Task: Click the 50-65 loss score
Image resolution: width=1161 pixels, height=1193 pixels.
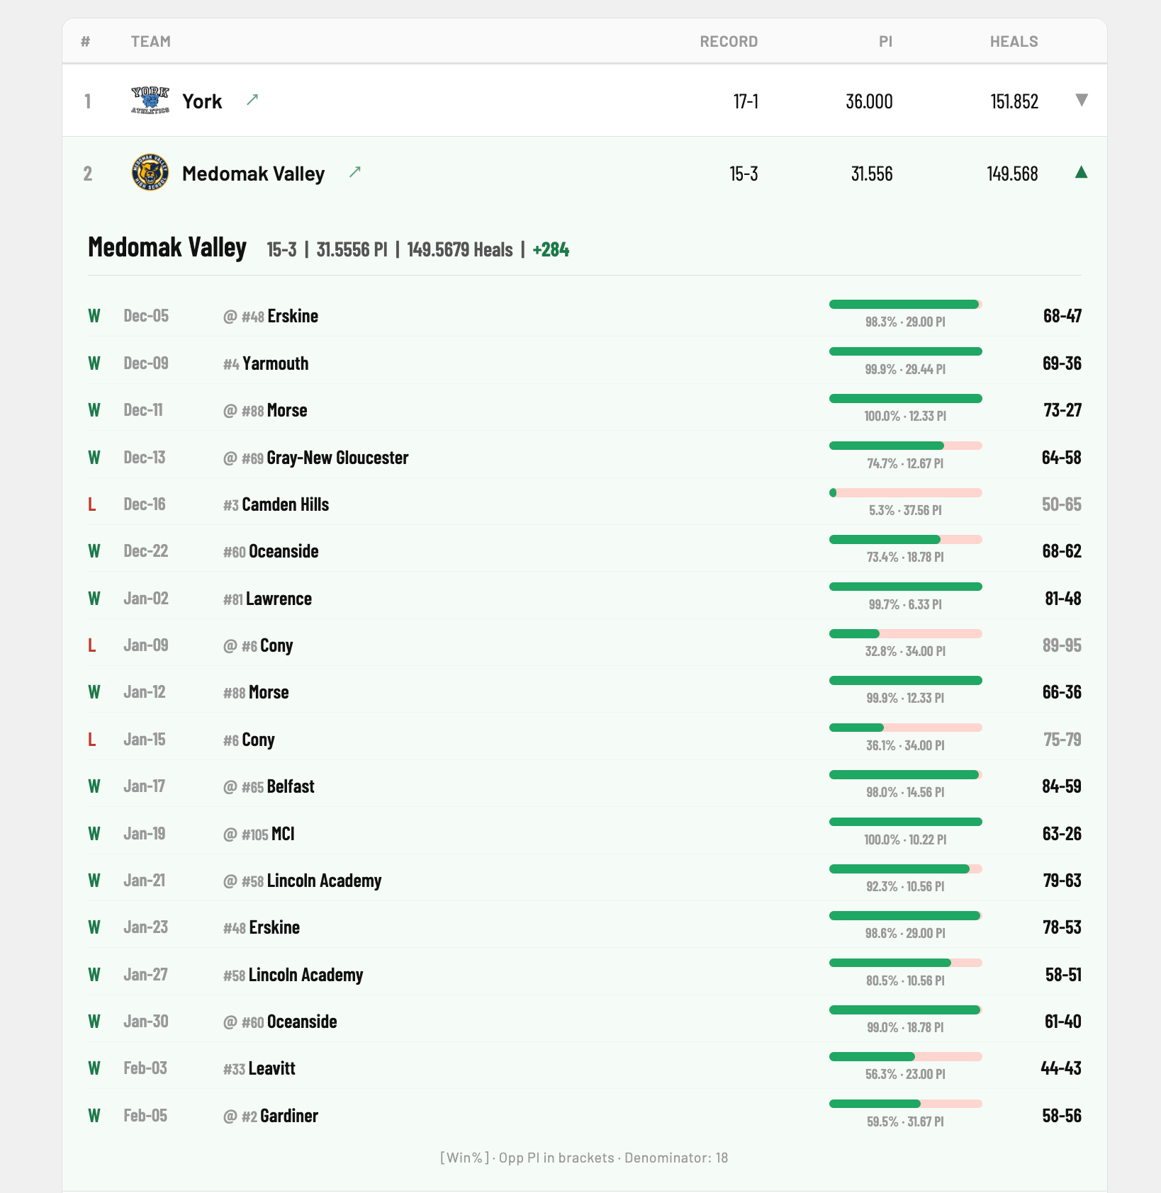Action: 1062,504
